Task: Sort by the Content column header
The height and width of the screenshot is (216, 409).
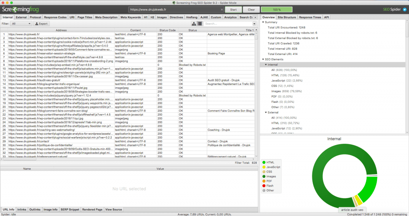Action: 135,30
